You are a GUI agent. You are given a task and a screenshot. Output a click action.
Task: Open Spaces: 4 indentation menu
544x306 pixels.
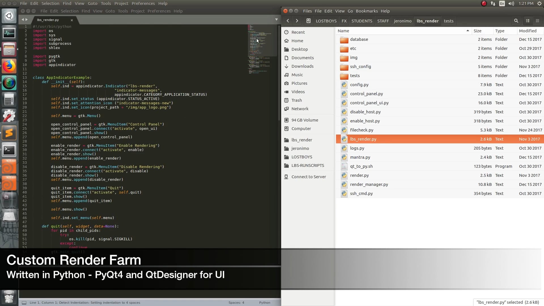[x=236, y=303]
